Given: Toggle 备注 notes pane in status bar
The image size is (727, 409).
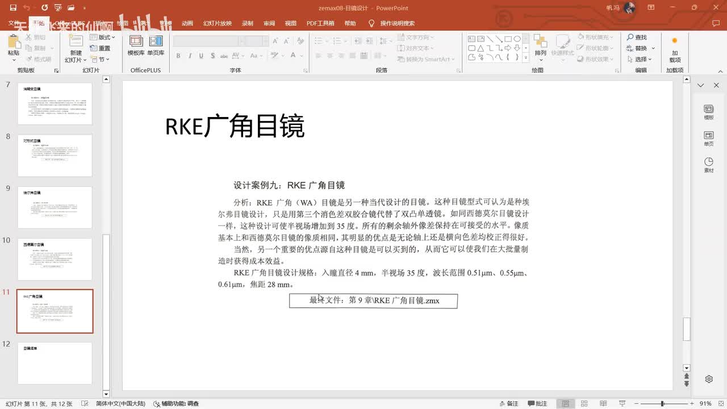Looking at the screenshot, I should tap(508, 403).
